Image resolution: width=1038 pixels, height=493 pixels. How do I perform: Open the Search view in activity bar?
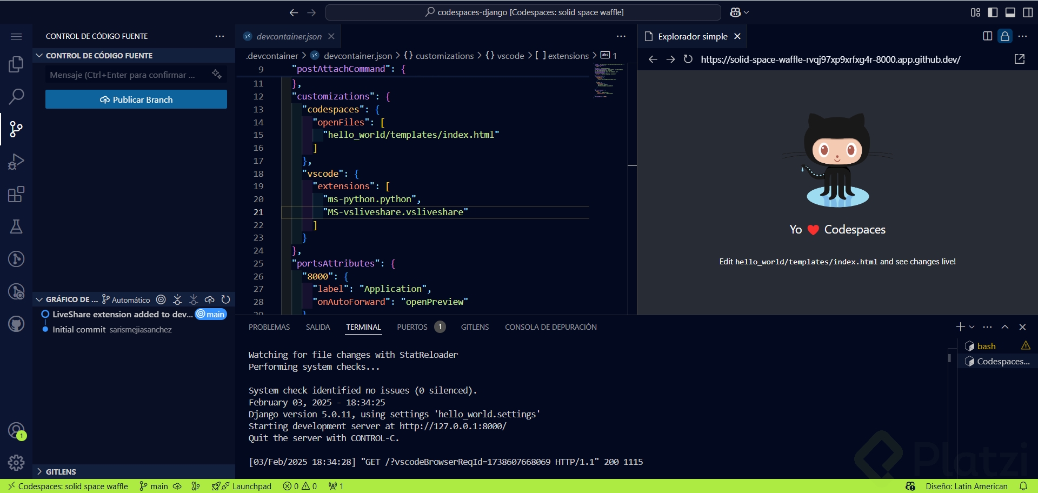tap(16, 97)
